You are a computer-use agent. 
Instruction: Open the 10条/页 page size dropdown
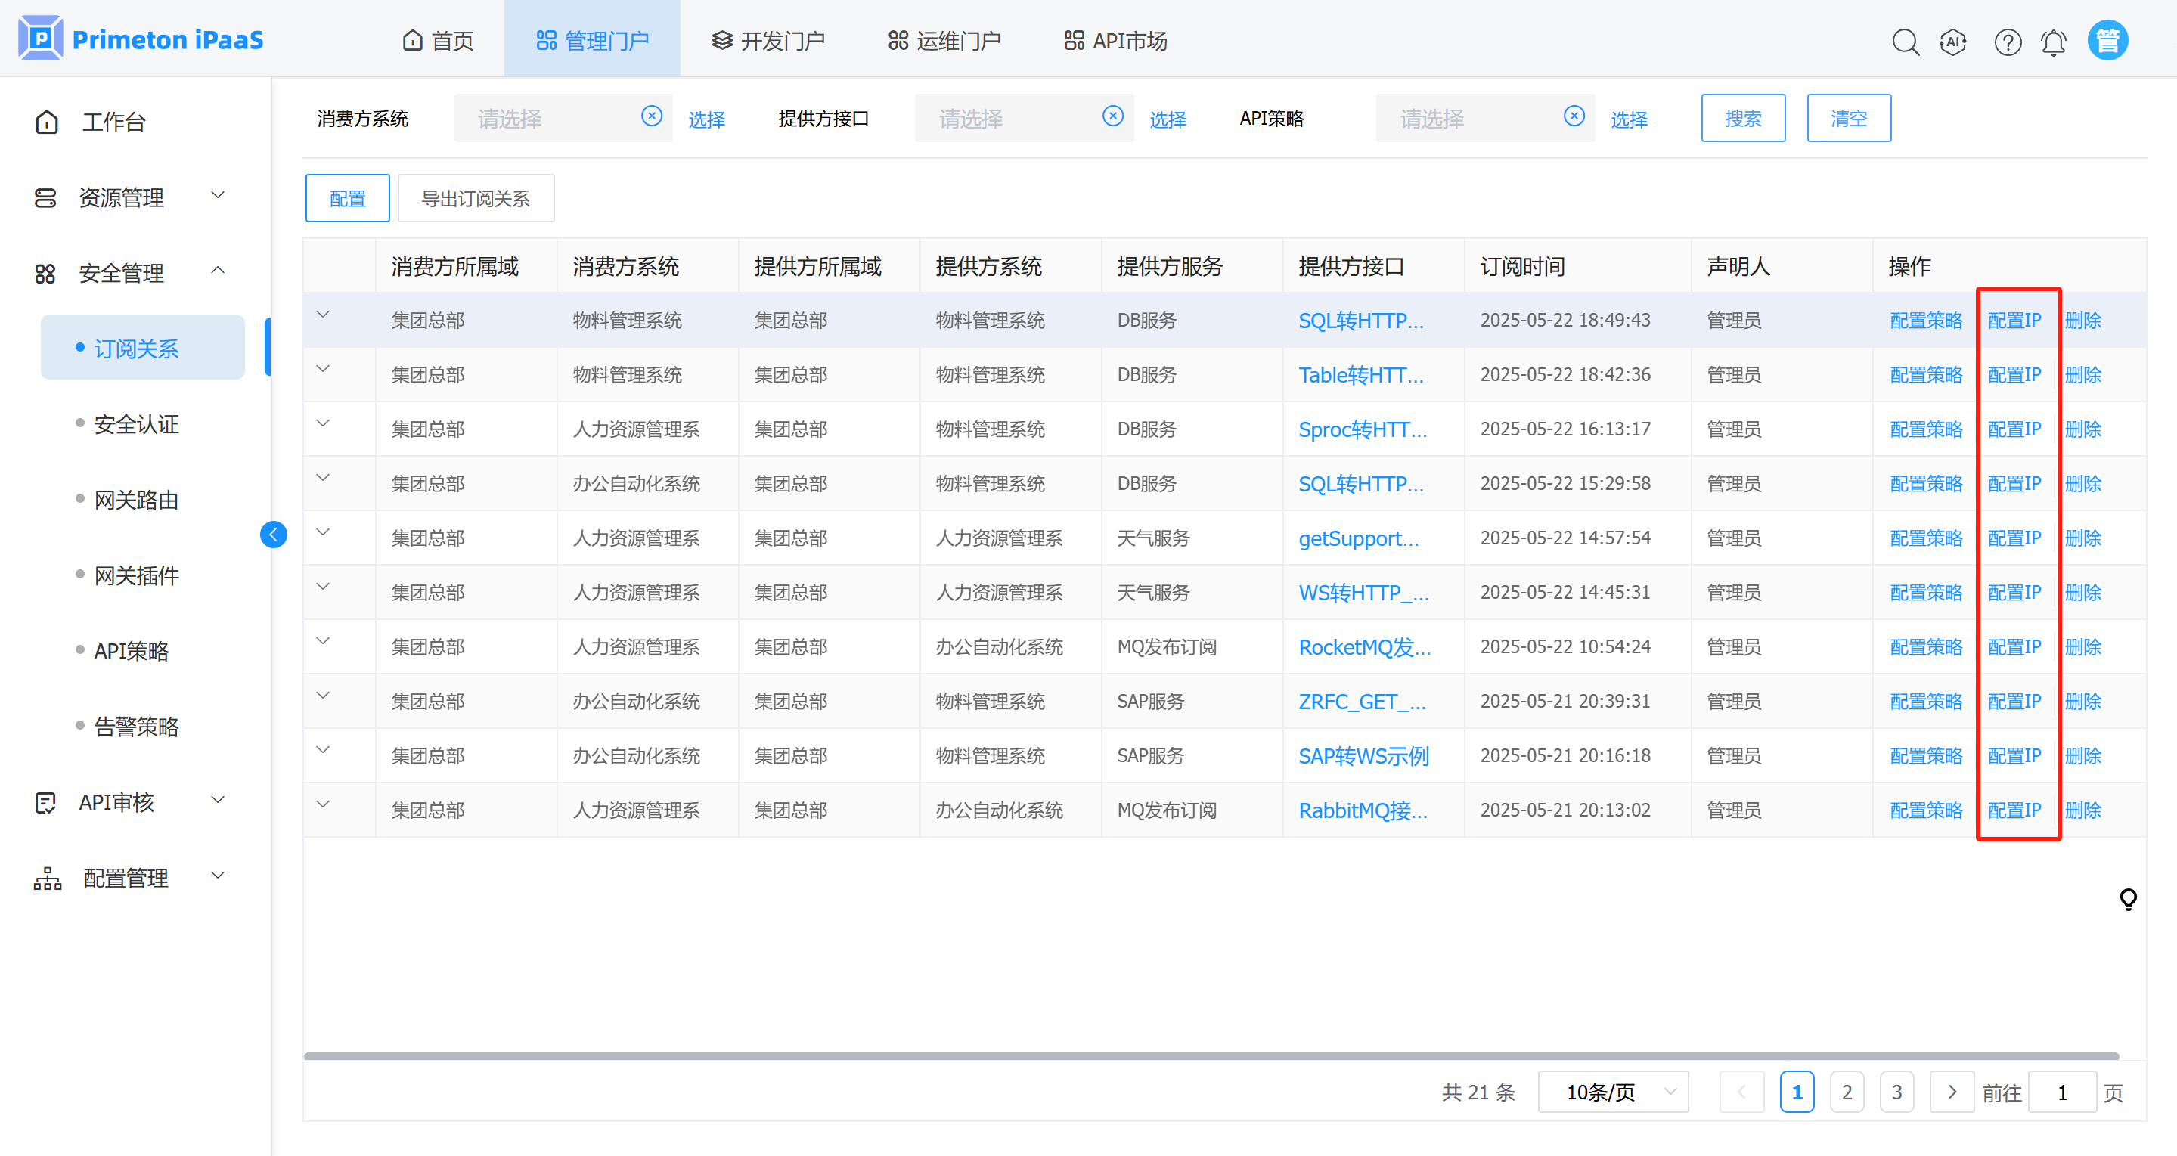click(1612, 1092)
